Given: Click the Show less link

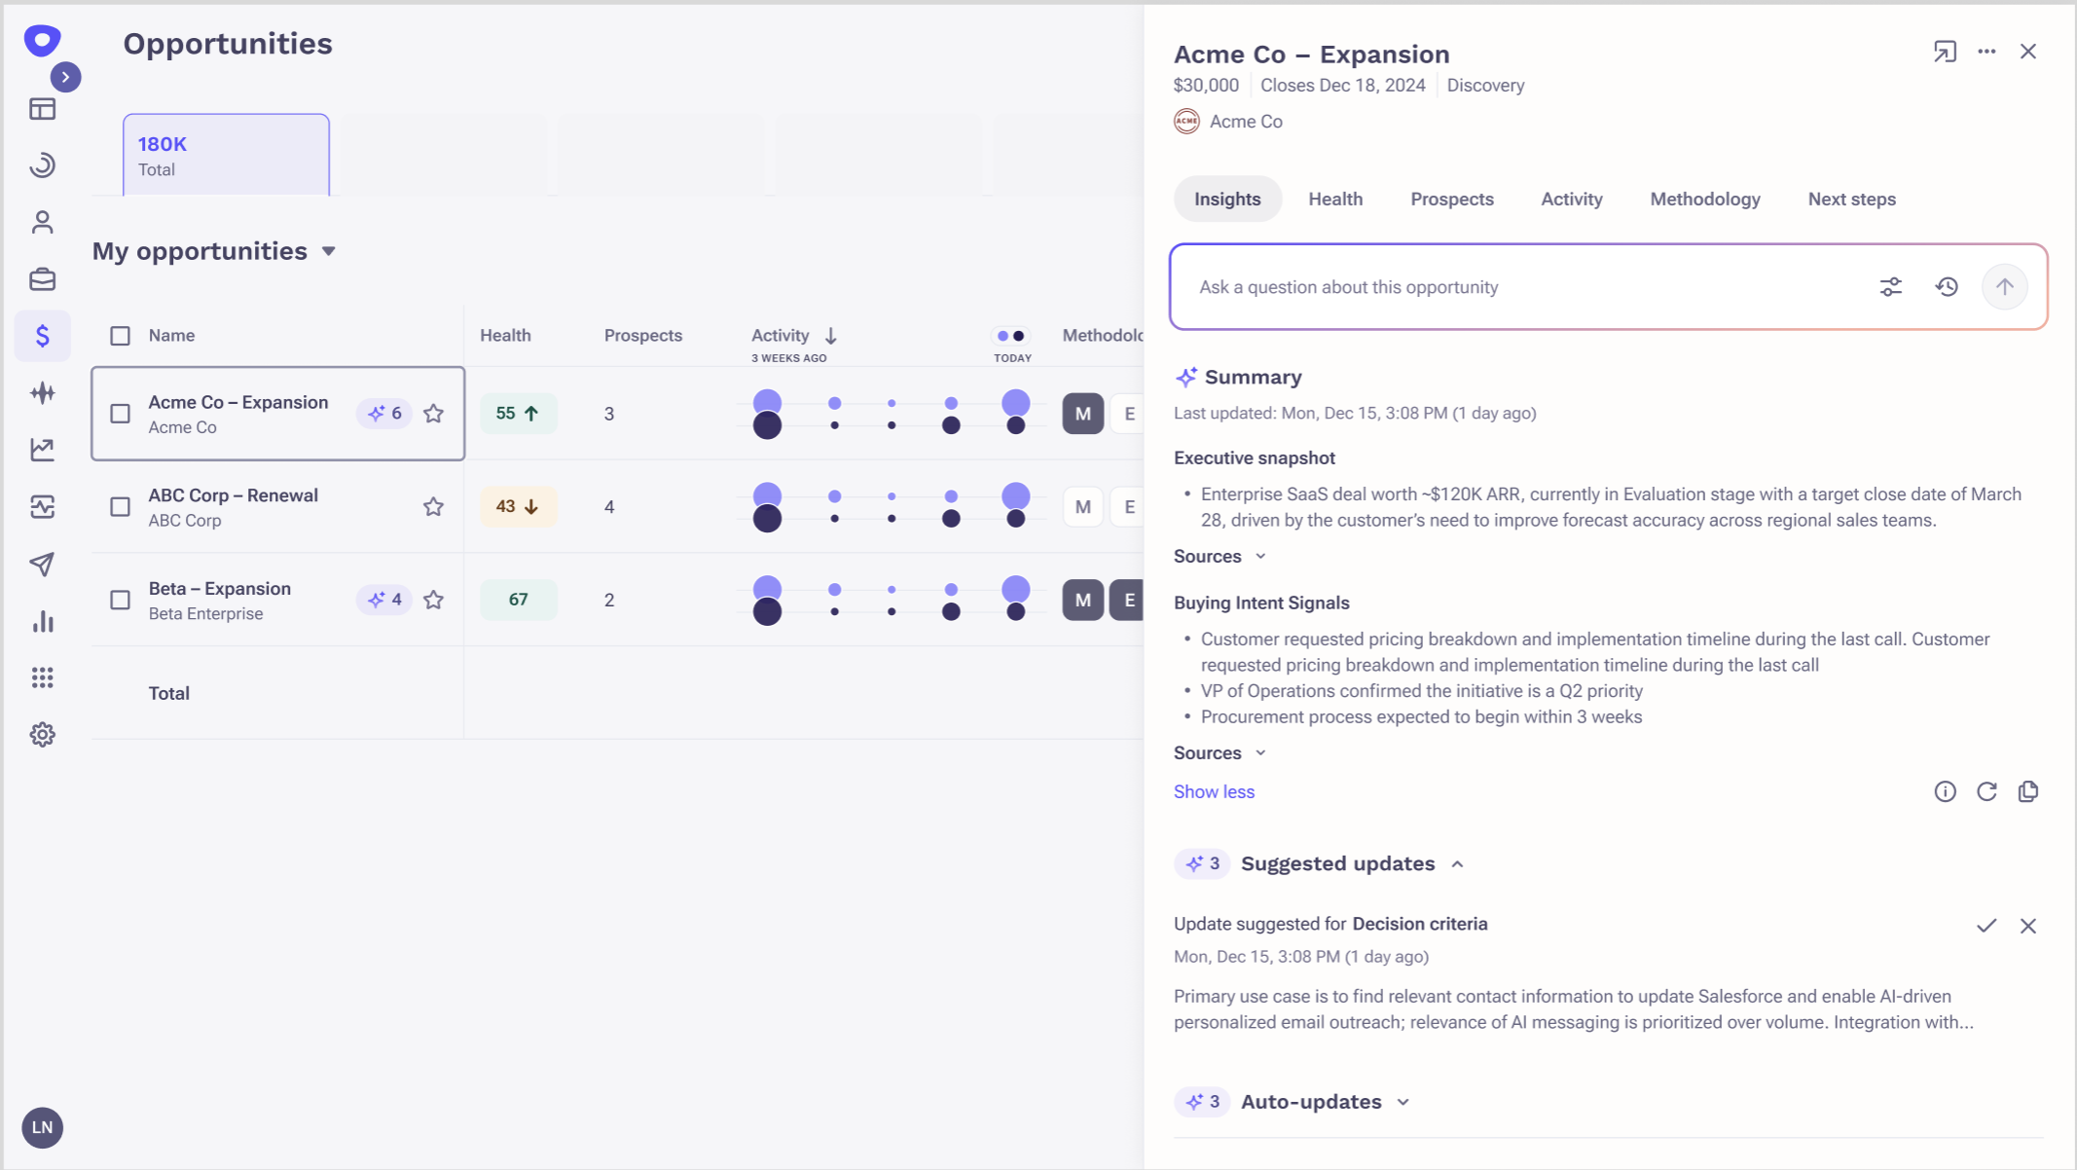Looking at the screenshot, I should (1213, 791).
